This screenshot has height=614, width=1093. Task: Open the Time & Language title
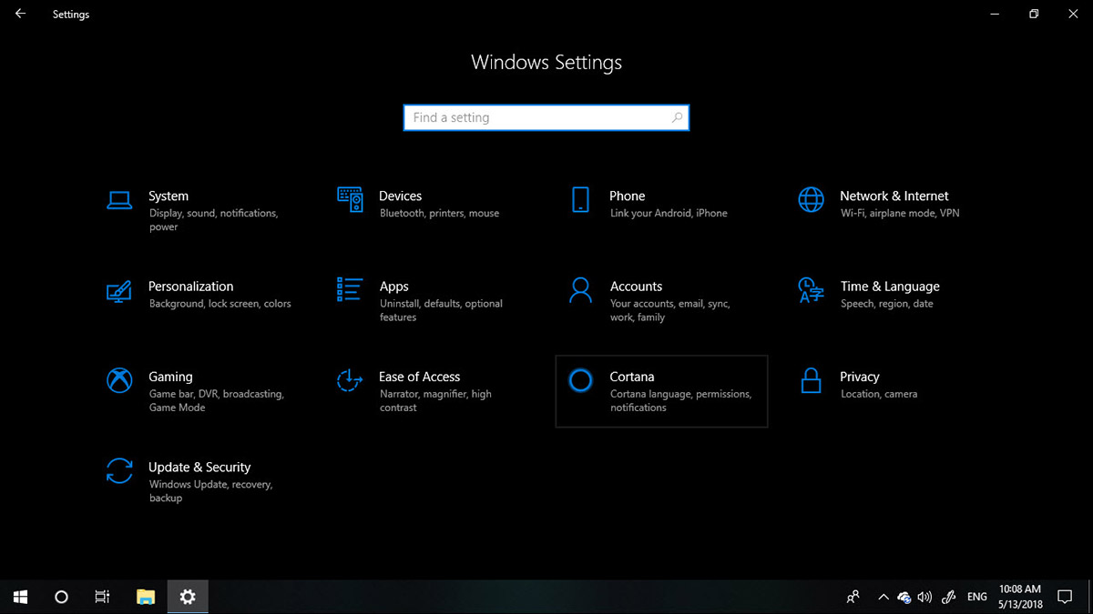click(890, 286)
